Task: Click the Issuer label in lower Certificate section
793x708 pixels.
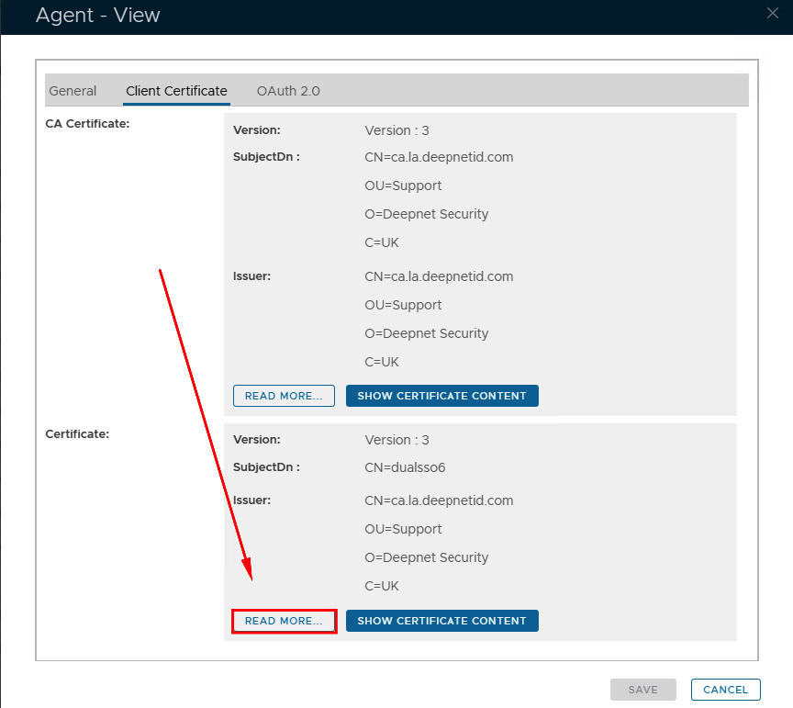Action: 251,500
